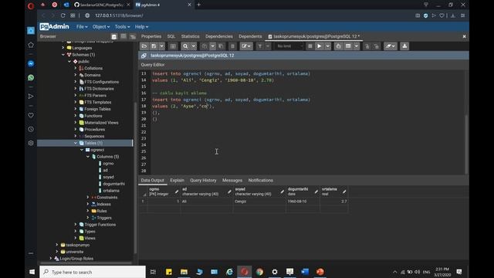Open the Edit pencil dropdown button
This screenshot has height=278, width=494.
click(x=246, y=46)
